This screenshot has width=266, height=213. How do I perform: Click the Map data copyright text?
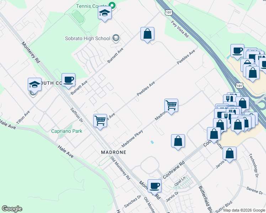pos(244,211)
